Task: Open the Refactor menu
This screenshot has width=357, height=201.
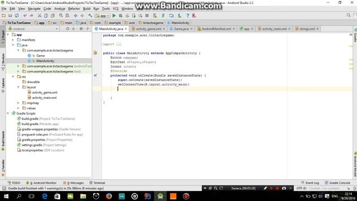Action: (x=74, y=9)
